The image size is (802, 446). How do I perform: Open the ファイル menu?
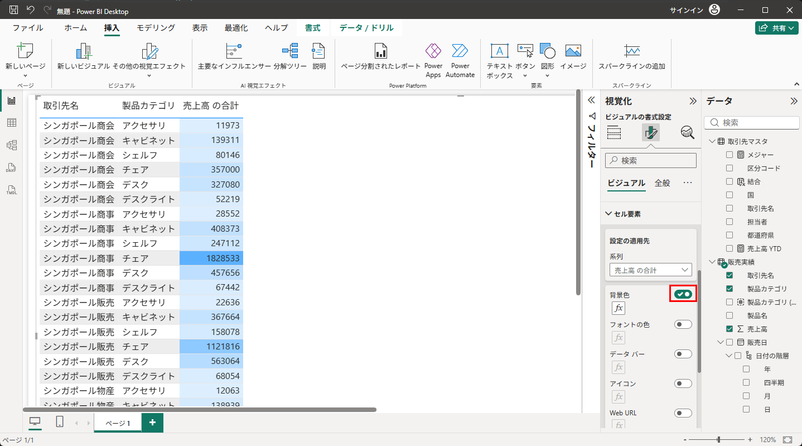coord(28,27)
